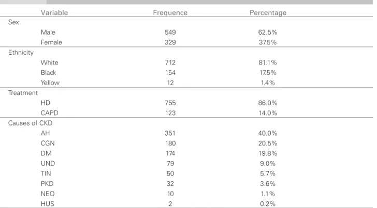The image size is (377, 208).
Task: Click the Percentage column header
Action: [x=268, y=13]
